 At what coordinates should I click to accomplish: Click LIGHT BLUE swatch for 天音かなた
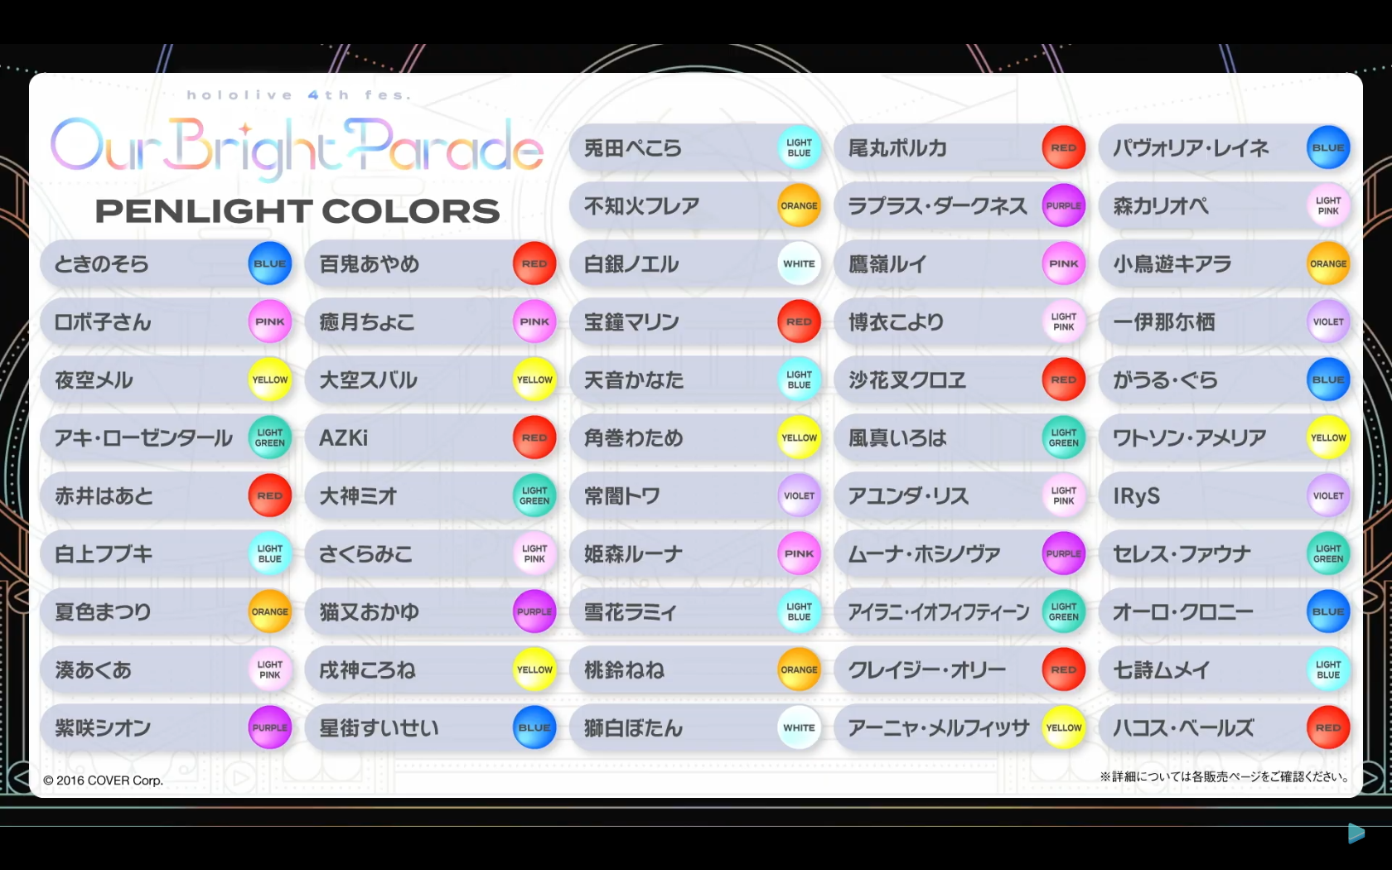pyautogui.click(x=800, y=379)
